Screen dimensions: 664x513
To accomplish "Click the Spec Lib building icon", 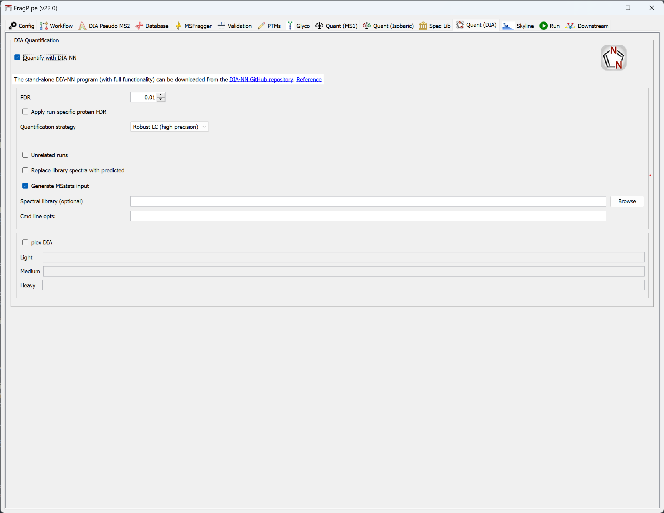I will (423, 26).
